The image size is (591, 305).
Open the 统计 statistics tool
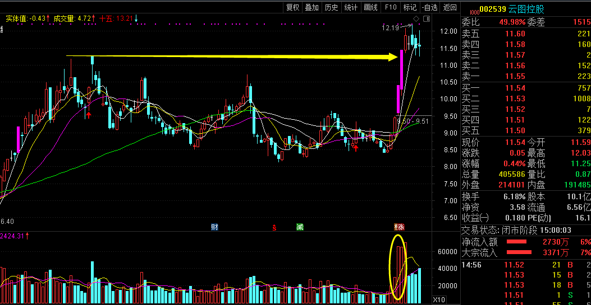(351, 7)
